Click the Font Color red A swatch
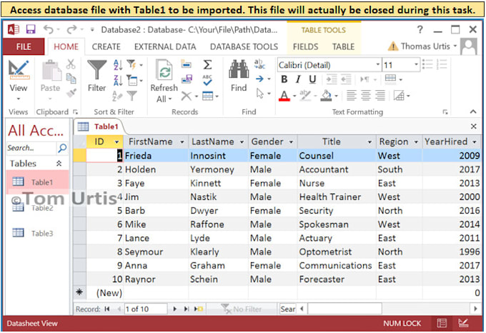This screenshot has height=333, width=486. coord(284,96)
